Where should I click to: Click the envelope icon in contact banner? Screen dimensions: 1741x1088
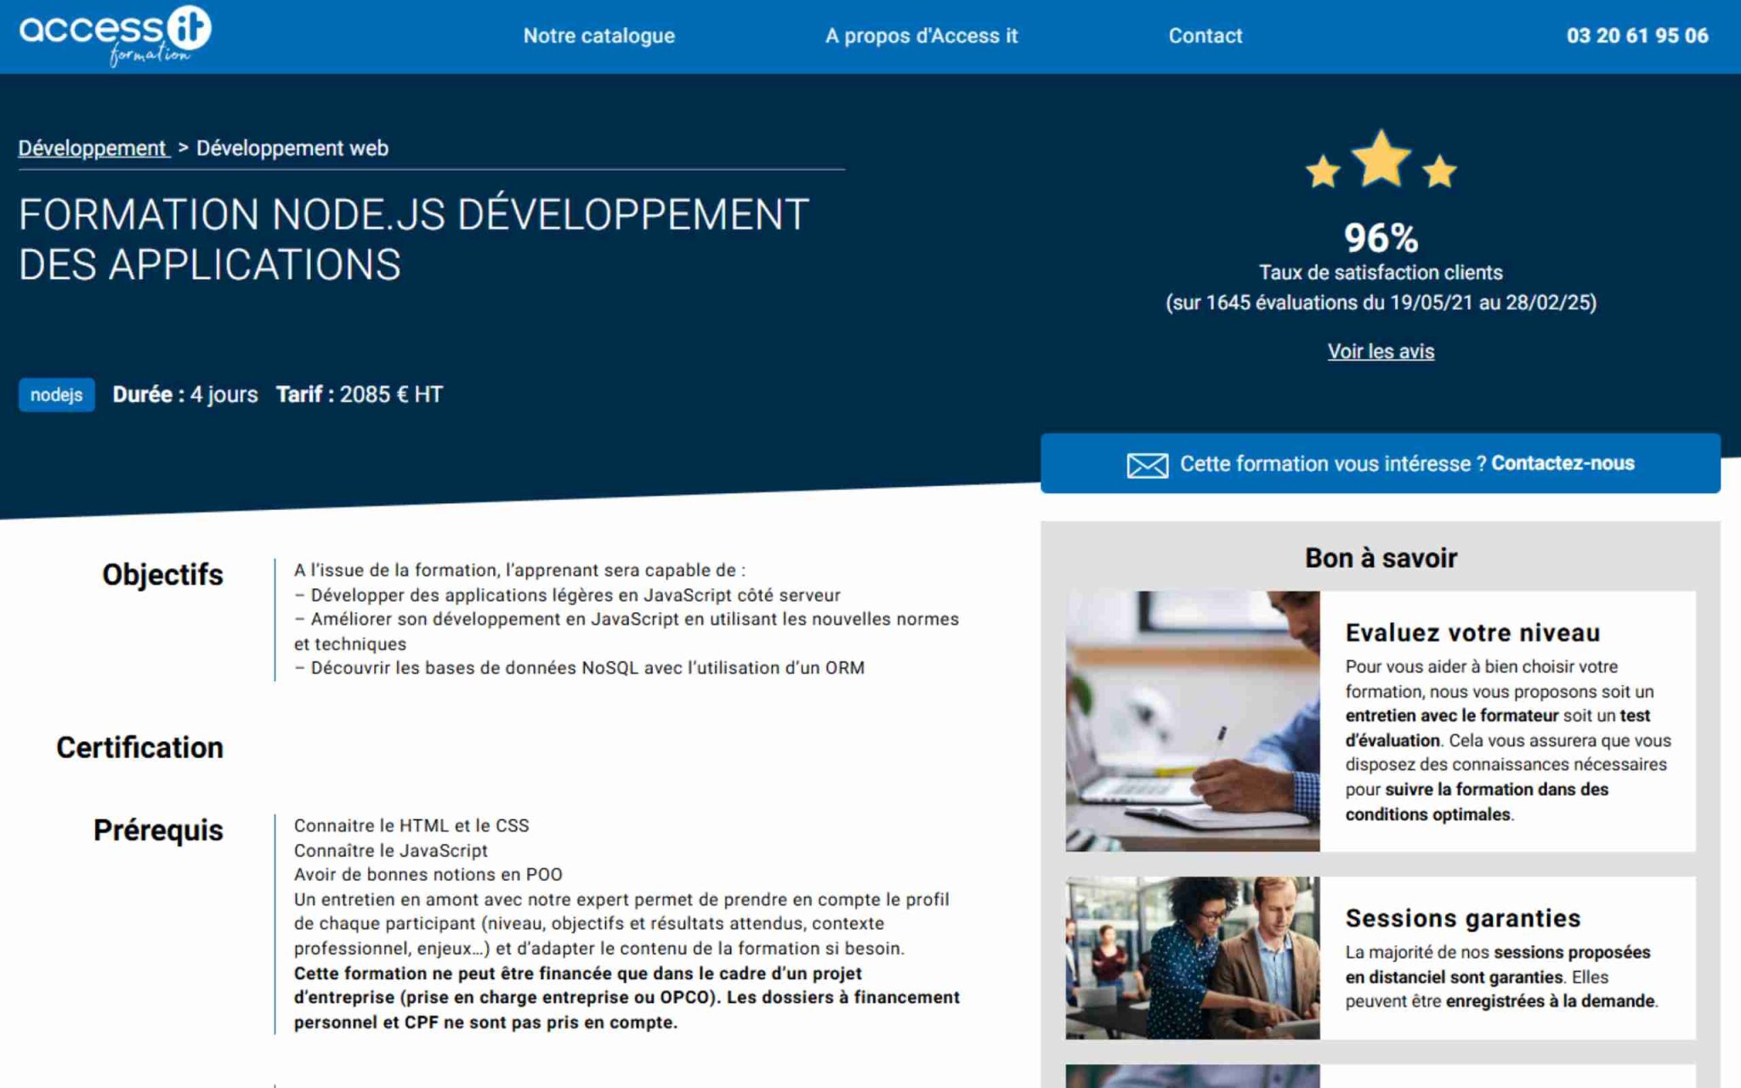(1147, 465)
